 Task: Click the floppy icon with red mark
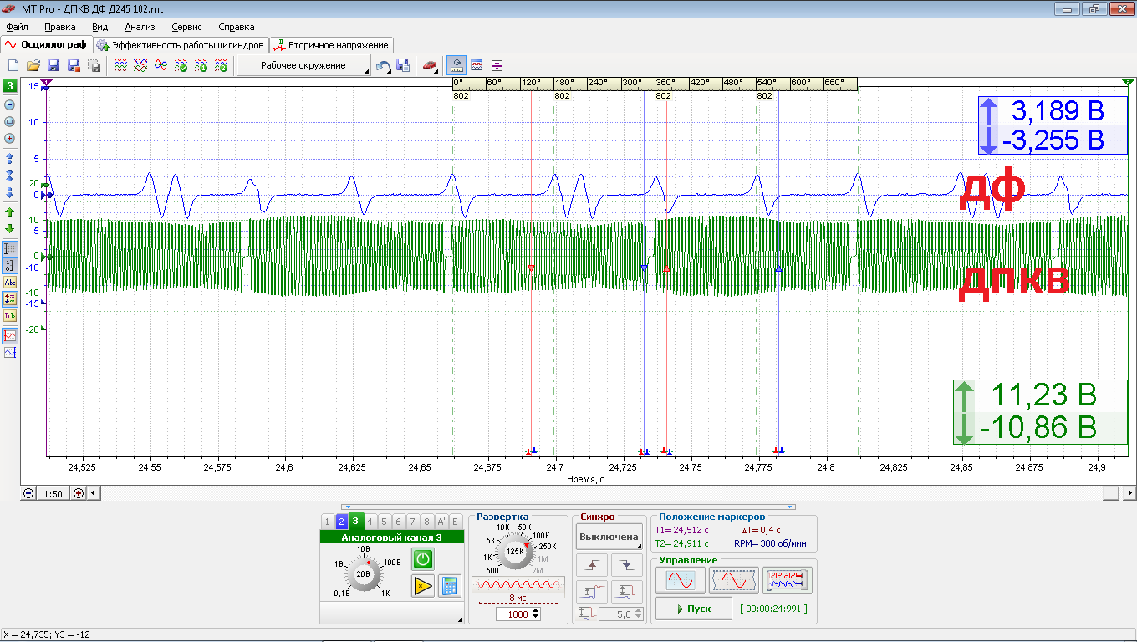click(74, 65)
